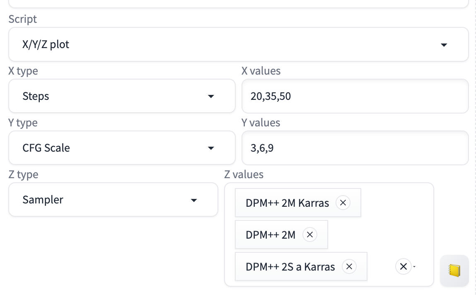Click the CFG Scale value in Y type
The height and width of the screenshot is (295, 476).
tap(46, 148)
